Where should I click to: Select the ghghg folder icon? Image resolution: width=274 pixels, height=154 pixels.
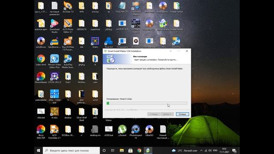(x=81, y=60)
